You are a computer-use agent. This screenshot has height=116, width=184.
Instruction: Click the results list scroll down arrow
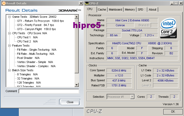76,85
